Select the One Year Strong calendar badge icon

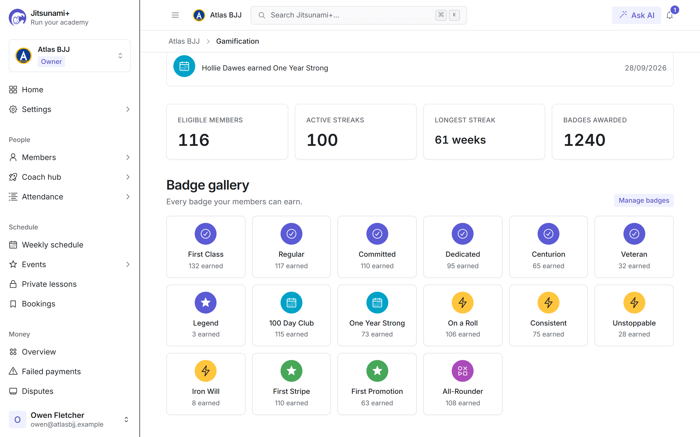point(377,302)
